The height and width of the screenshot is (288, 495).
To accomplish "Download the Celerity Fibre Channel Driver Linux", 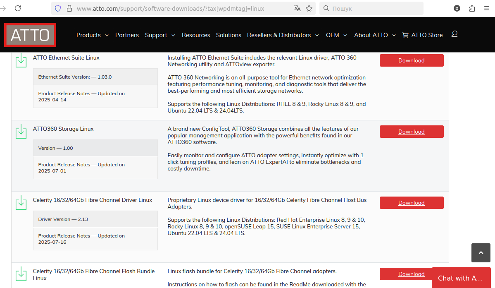I will (x=411, y=203).
